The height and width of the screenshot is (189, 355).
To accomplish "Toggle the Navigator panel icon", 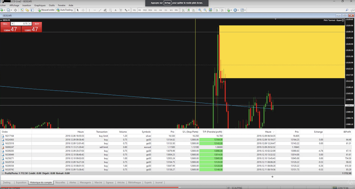I will coord(27,10).
